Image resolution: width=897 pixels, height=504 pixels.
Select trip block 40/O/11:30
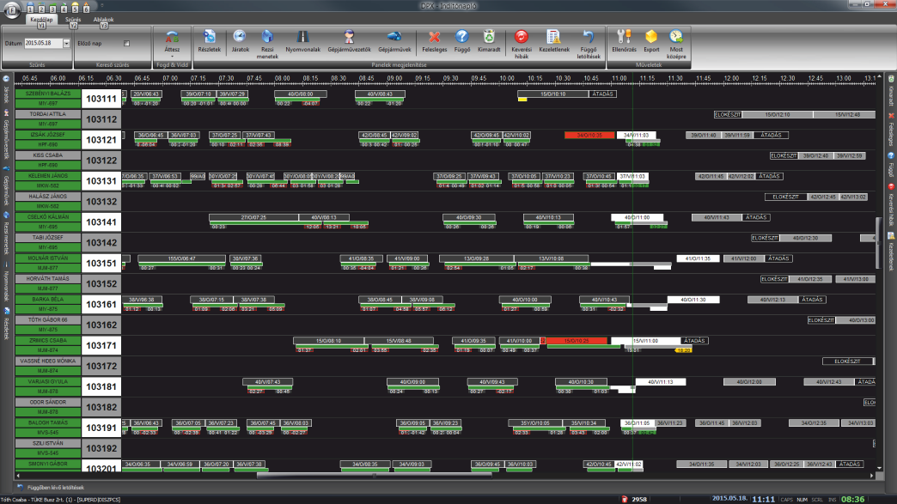tap(693, 300)
